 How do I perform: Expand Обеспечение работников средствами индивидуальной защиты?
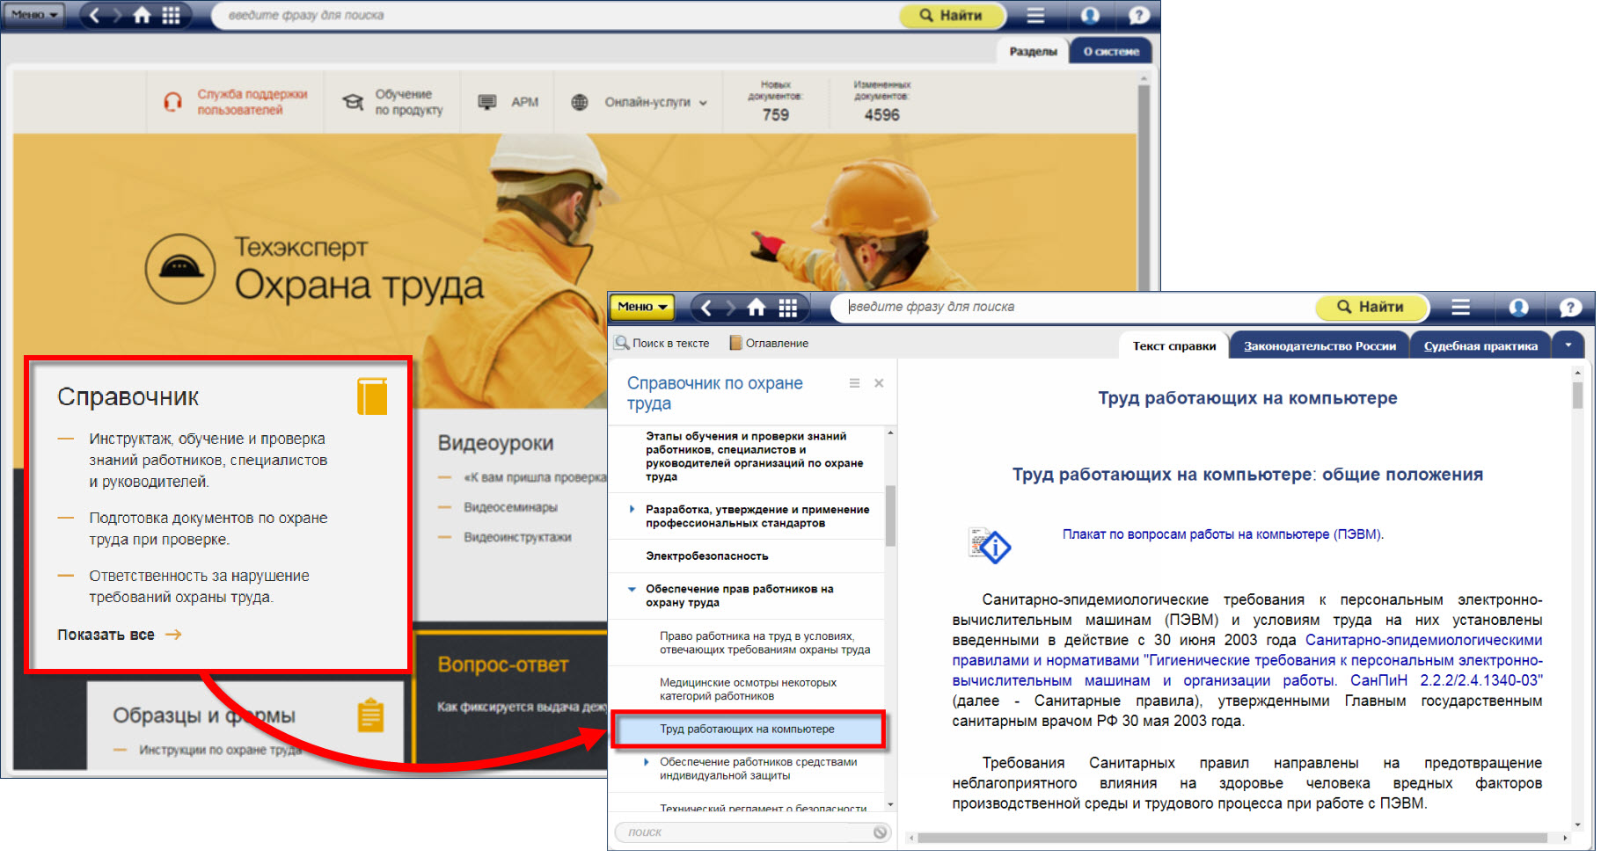coord(647,762)
